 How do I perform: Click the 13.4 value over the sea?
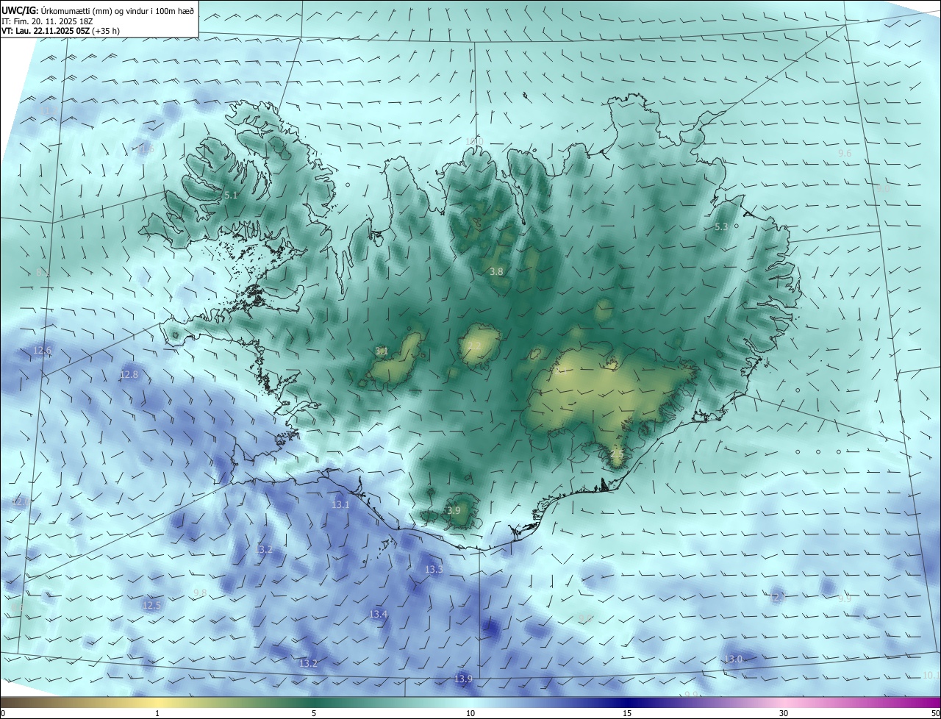378,614
